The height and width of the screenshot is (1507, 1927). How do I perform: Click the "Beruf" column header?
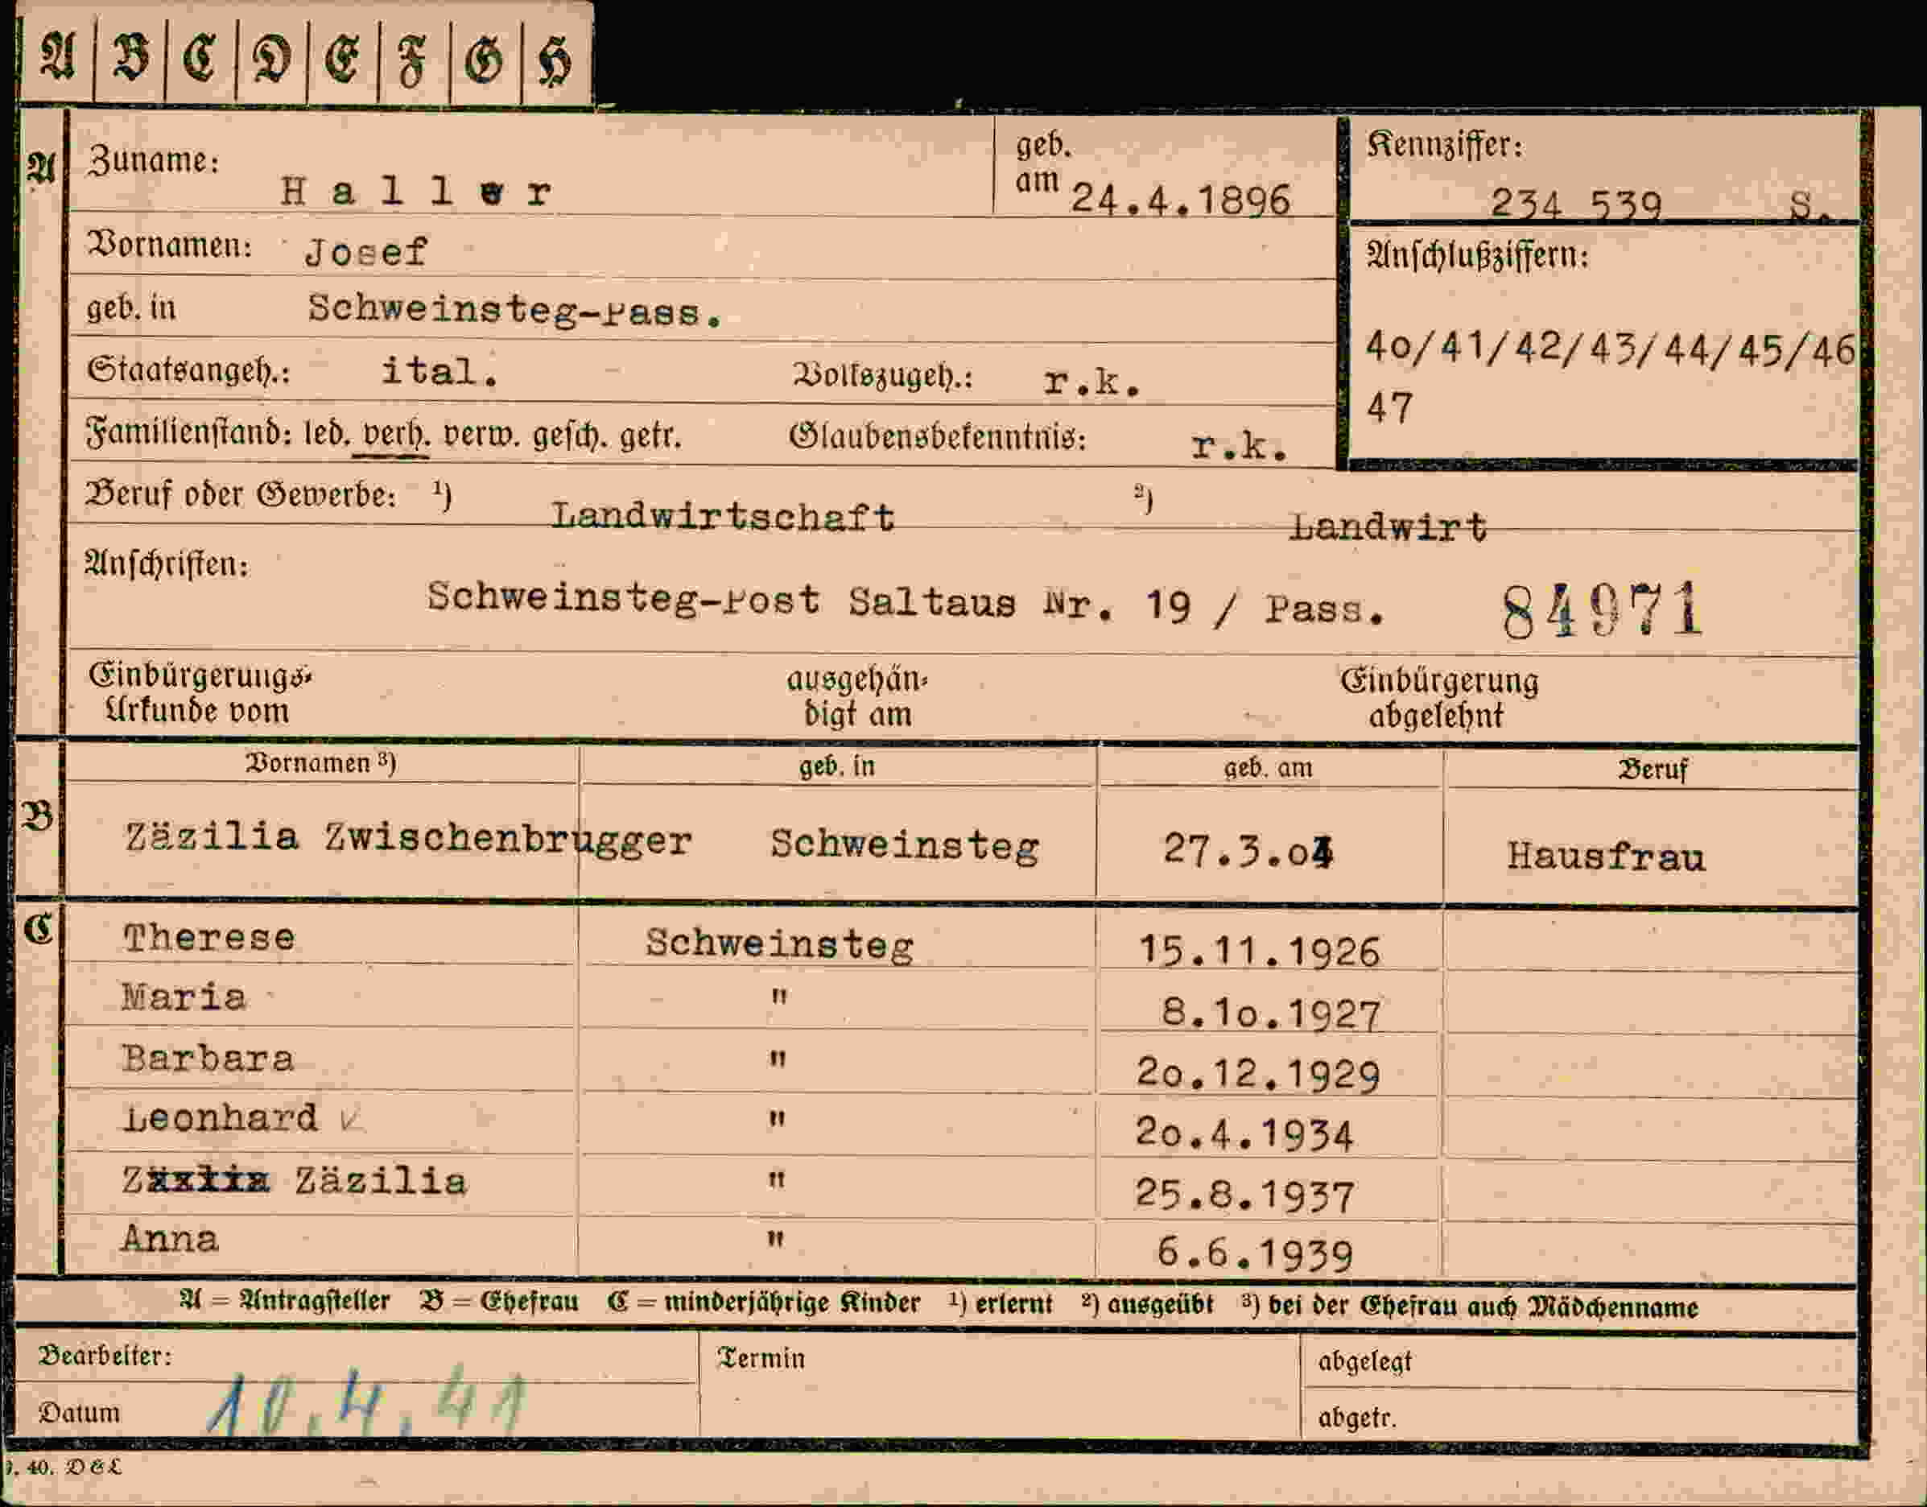(x=1652, y=770)
